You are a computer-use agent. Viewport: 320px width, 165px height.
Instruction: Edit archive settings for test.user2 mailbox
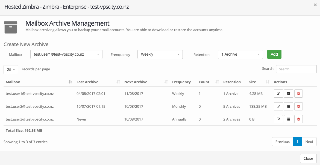tap(278, 106)
